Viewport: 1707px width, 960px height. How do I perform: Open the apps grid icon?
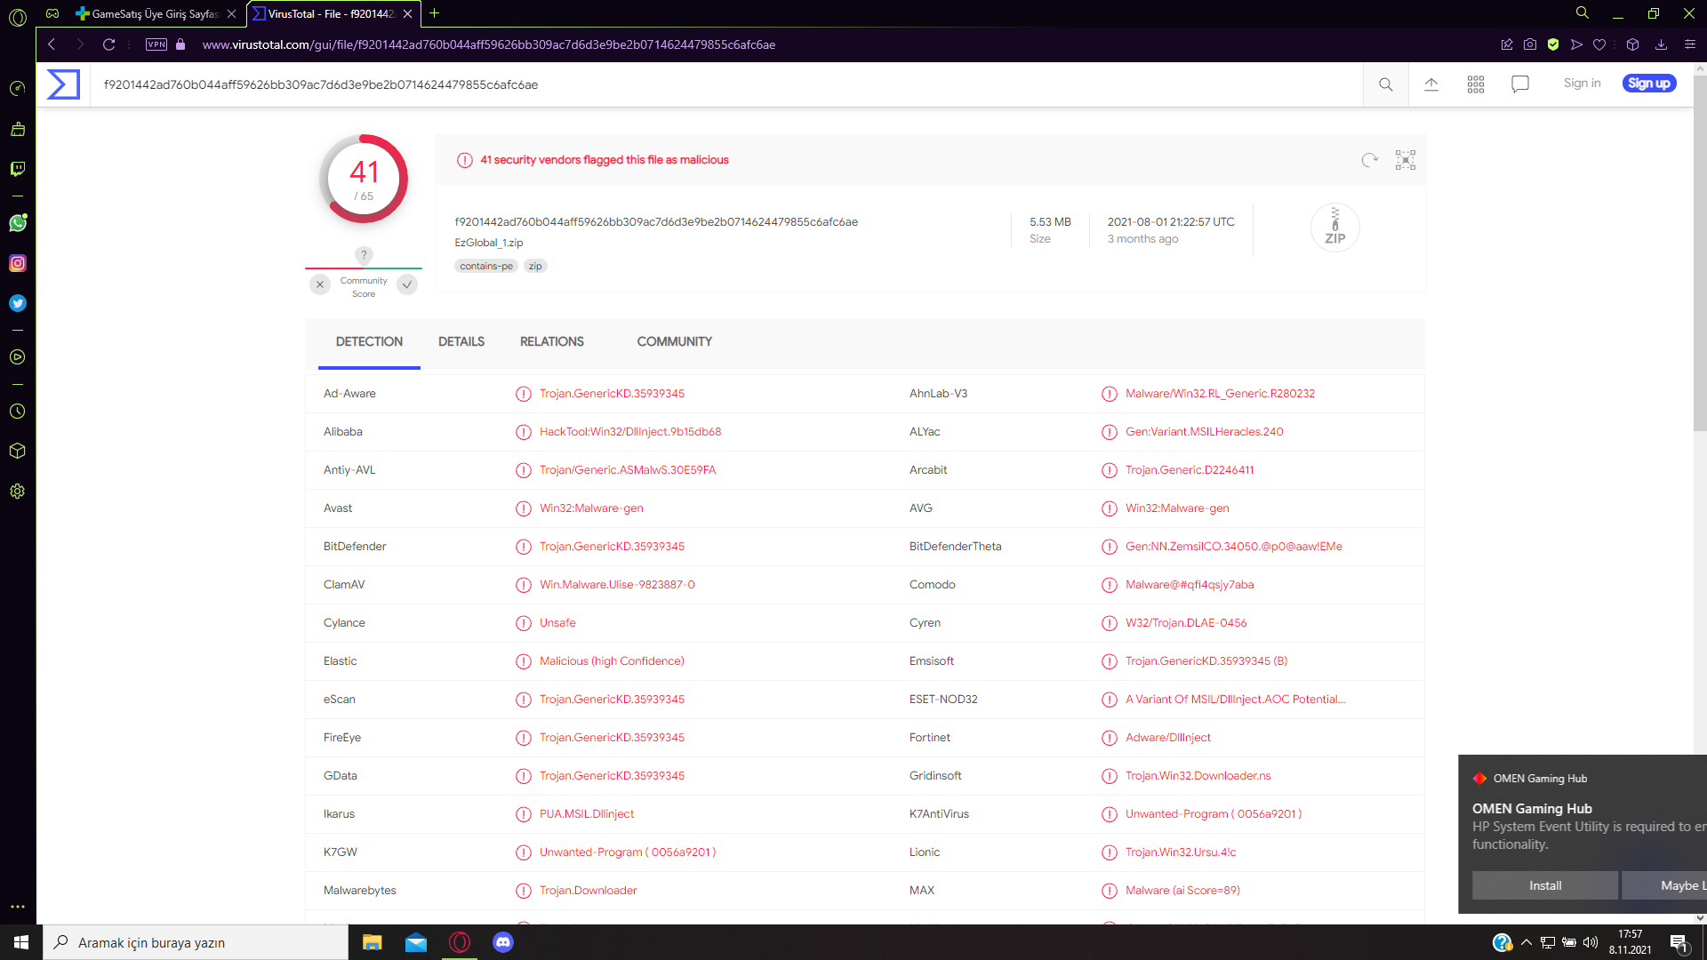(x=1476, y=84)
